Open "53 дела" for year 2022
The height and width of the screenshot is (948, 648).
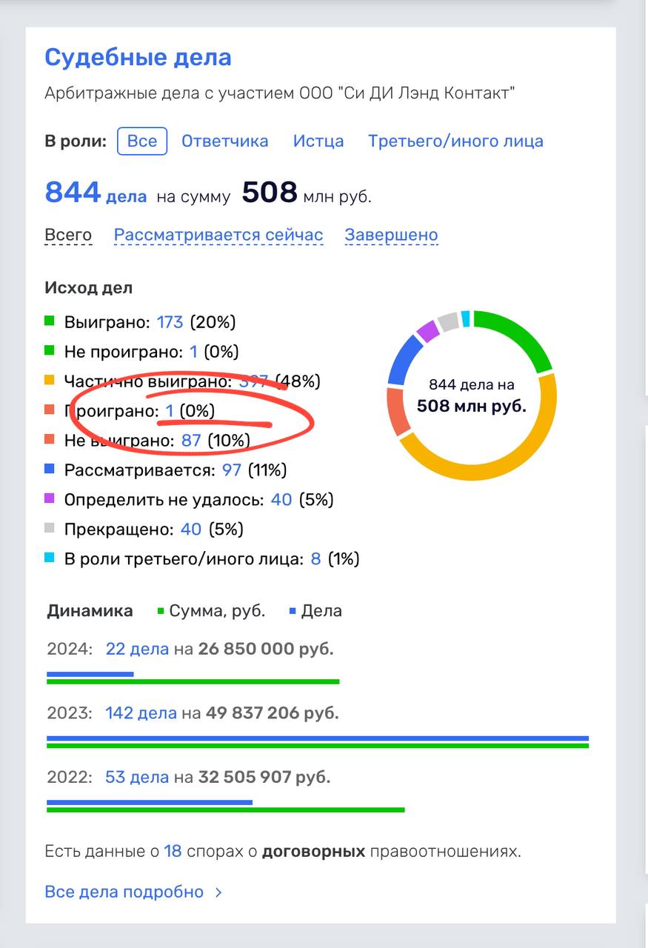coord(138,778)
